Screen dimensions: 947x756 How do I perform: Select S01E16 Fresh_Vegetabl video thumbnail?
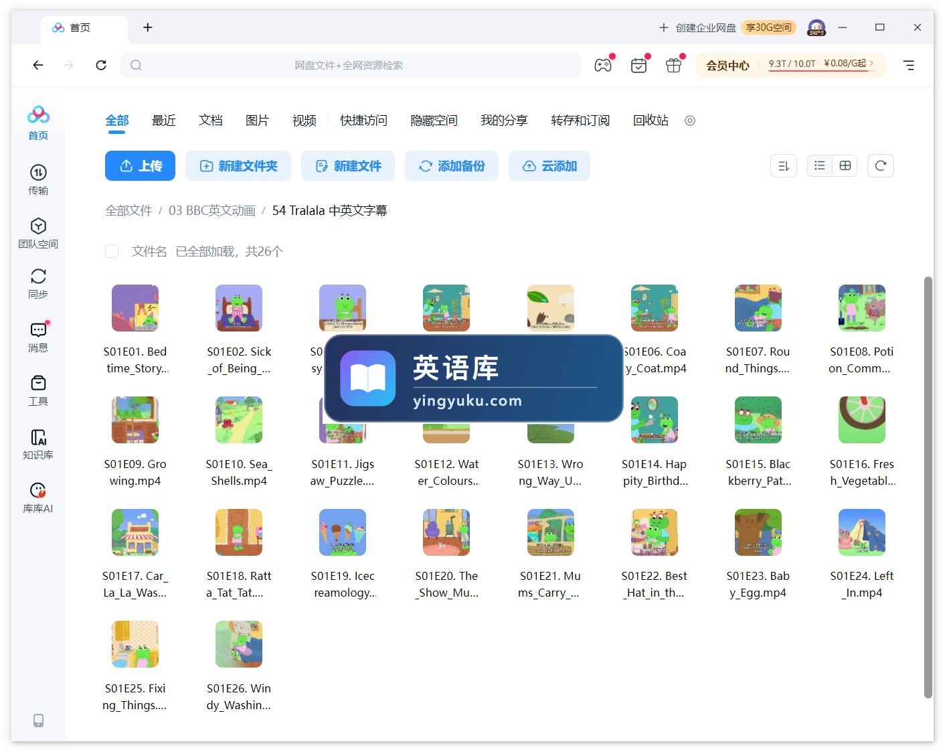tap(862, 420)
